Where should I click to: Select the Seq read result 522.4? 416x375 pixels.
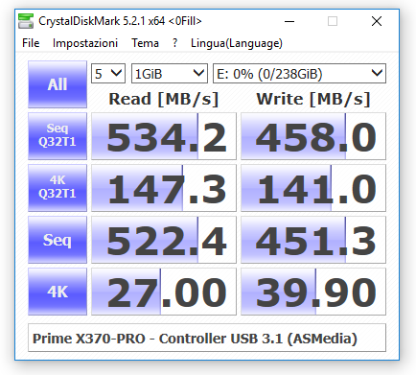pyautogui.click(x=164, y=240)
